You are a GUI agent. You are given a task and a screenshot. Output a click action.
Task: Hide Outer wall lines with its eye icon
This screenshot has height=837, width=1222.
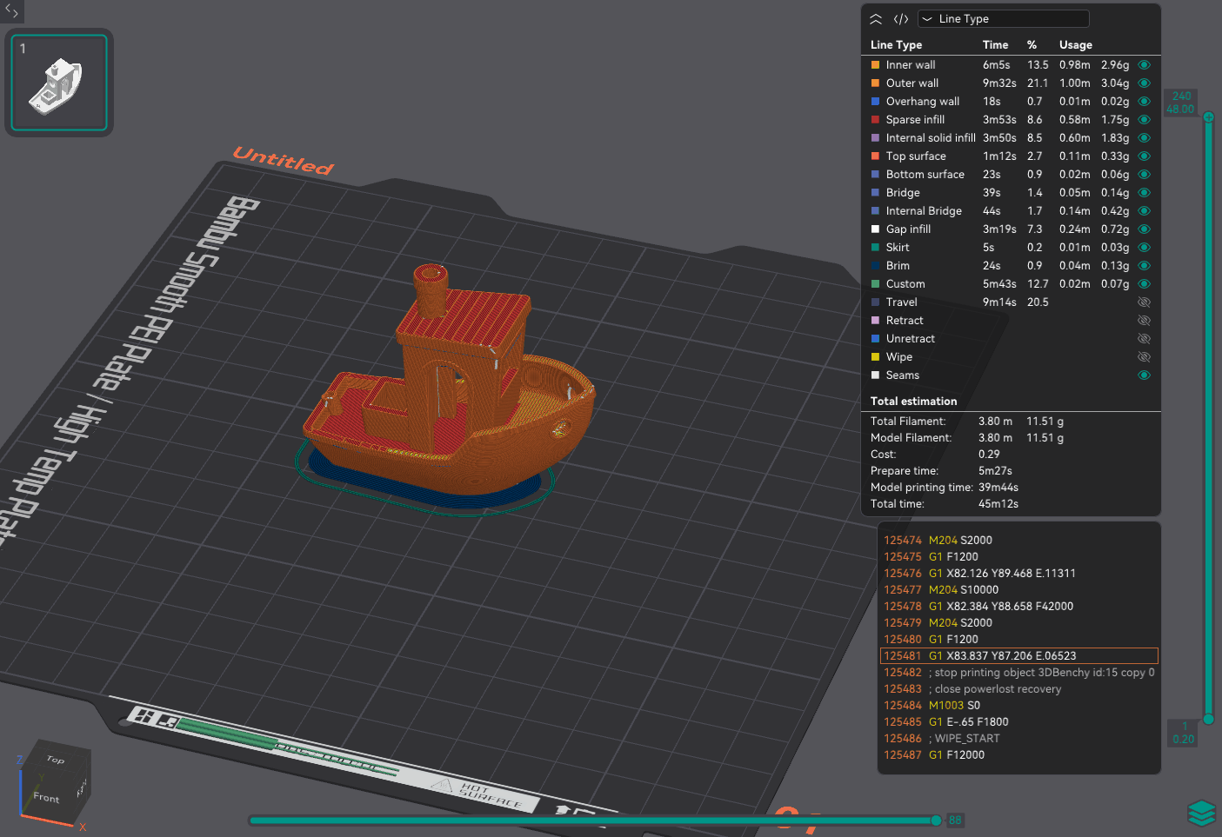point(1145,83)
